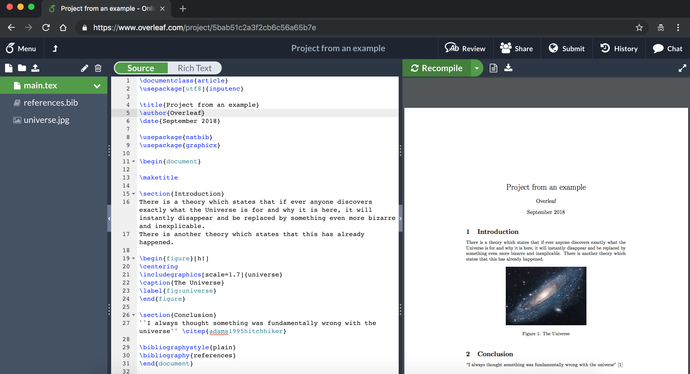Switch to Source editor mode
The height and width of the screenshot is (374, 690).
pos(141,68)
